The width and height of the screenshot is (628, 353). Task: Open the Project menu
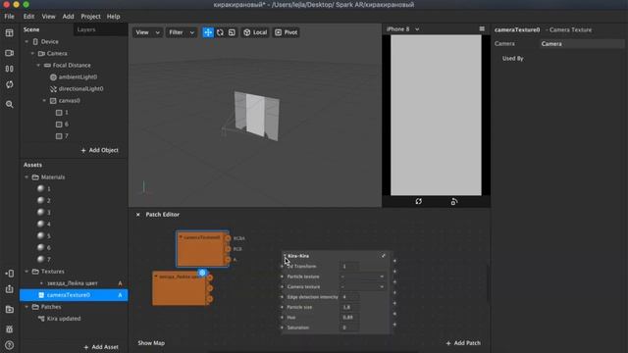[90, 17]
